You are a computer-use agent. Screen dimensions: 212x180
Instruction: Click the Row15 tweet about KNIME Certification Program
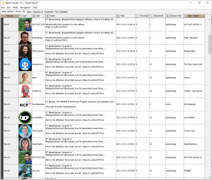81,104
